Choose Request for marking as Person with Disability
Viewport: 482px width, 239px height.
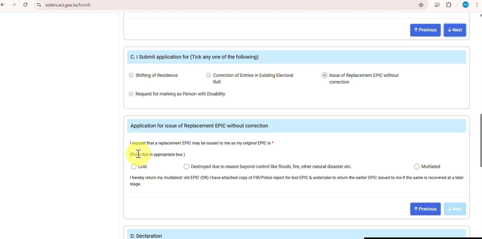pos(131,94)
